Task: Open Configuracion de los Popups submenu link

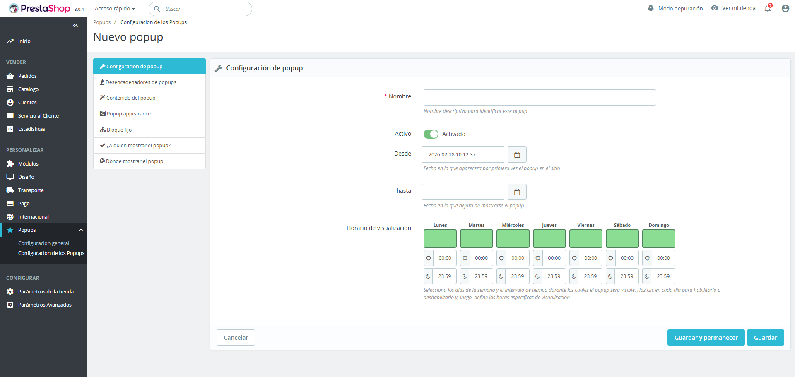Action: tap(51, 253)
